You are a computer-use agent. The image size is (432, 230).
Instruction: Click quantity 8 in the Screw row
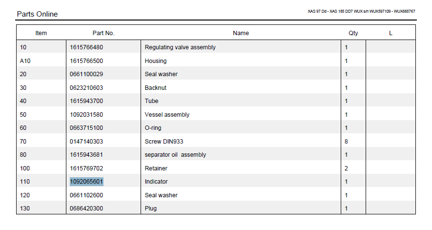point(347,142)
